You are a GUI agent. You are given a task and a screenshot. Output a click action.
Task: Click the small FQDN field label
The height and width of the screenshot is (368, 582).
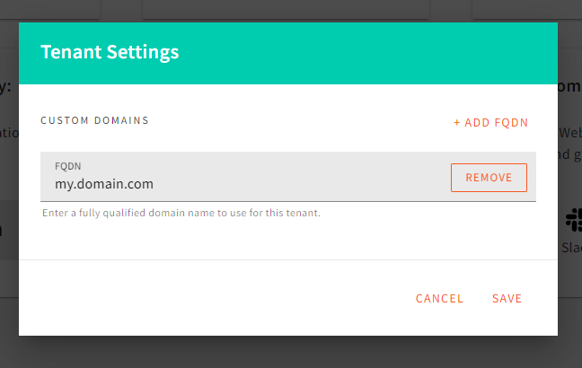click(x=67, y=166)
